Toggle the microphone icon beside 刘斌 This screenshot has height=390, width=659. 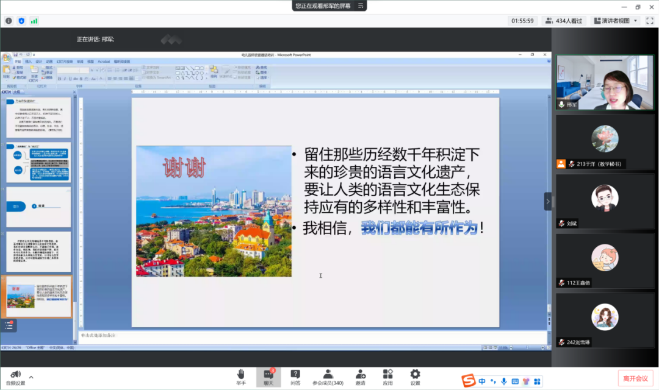pos(562,224)
